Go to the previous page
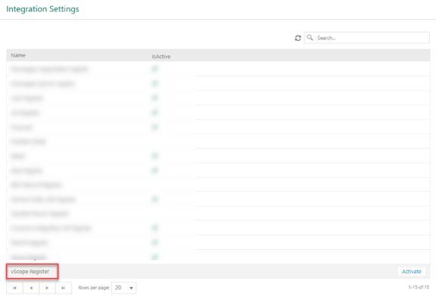 point(31,288)
